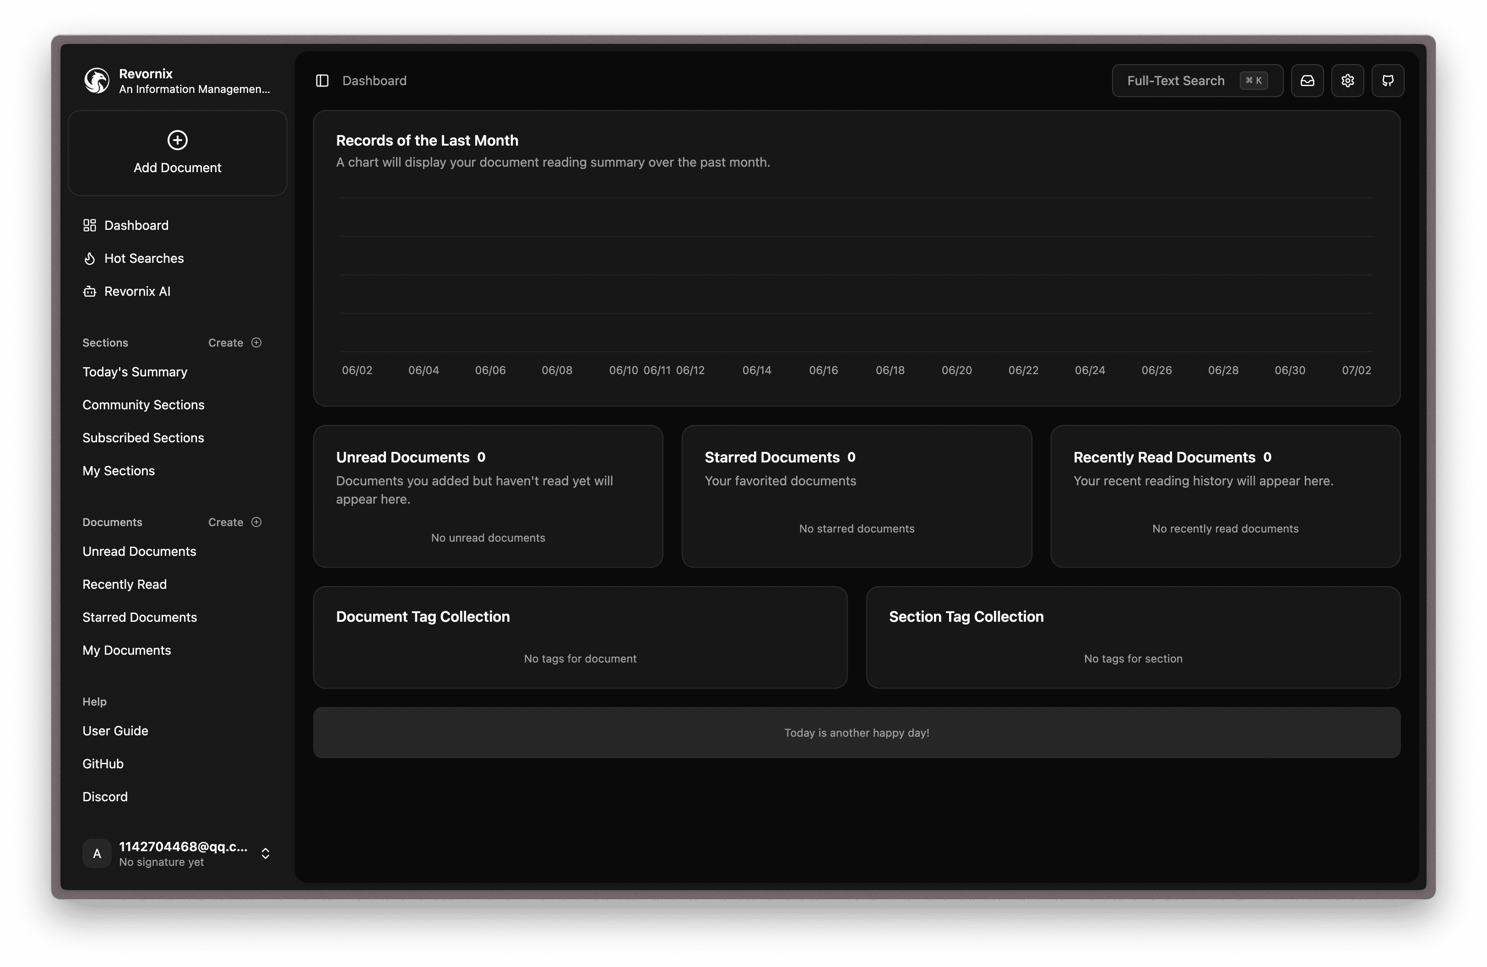This screenshot has height=967, width=1487.
Task: Click the Documents Create plus icon
Action: [x=256, y=522]
